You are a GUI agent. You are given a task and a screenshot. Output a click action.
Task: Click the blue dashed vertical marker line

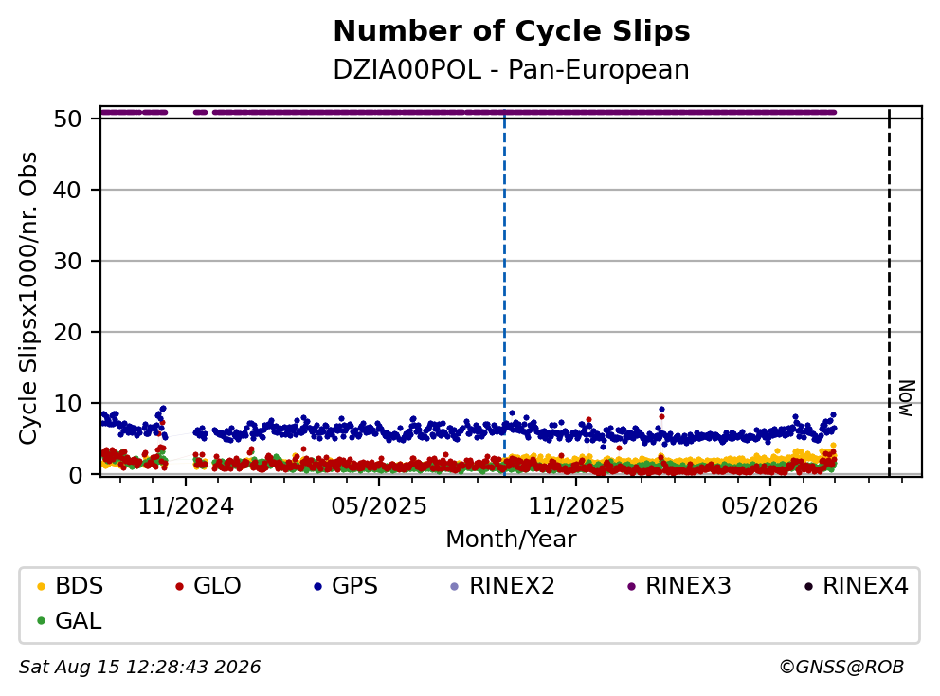pos(504,293)
